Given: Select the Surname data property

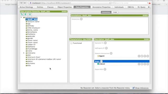Looking at the screenshot, I should coord(30,63).
